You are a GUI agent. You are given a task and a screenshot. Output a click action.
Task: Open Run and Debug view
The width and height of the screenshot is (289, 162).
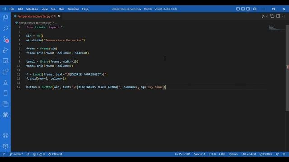pos(5,50)
